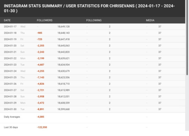
Task: Click follower total 18,612,031
Action: point(63,97)
